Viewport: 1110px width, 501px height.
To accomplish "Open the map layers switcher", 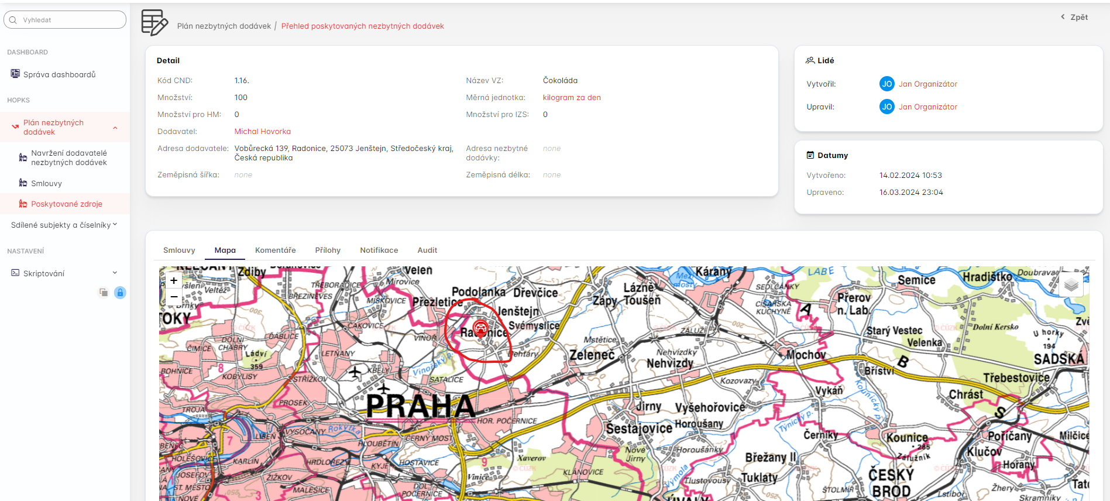I will coord(1071,285).
